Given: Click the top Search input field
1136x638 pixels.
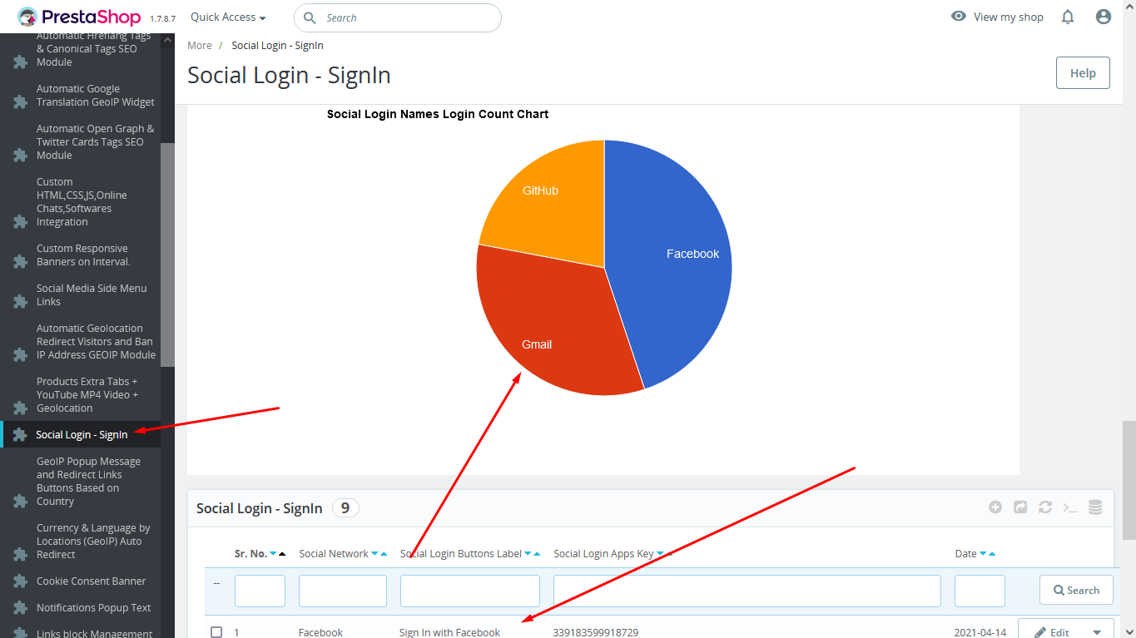Looking at the screenshot, I should [398, 17].
